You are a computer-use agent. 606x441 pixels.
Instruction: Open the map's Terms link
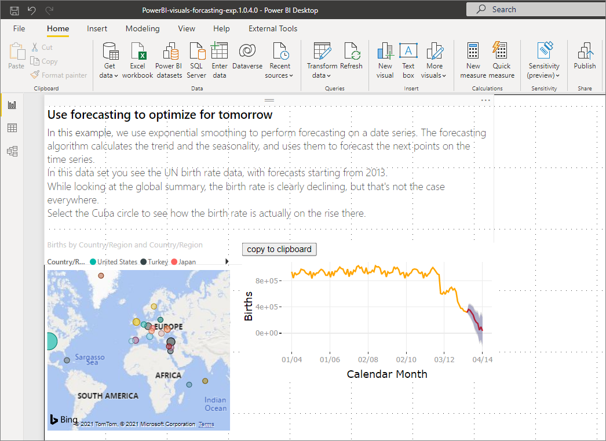pos(206,424)
